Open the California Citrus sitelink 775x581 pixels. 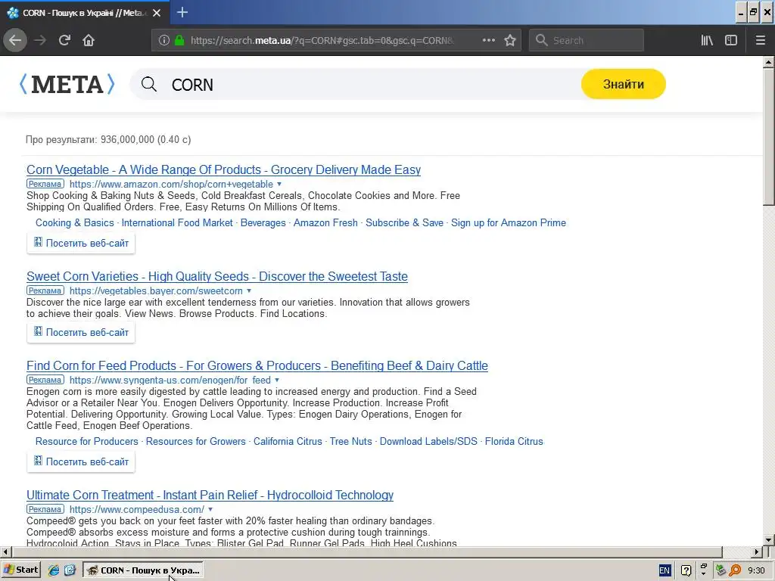[288, 441]
